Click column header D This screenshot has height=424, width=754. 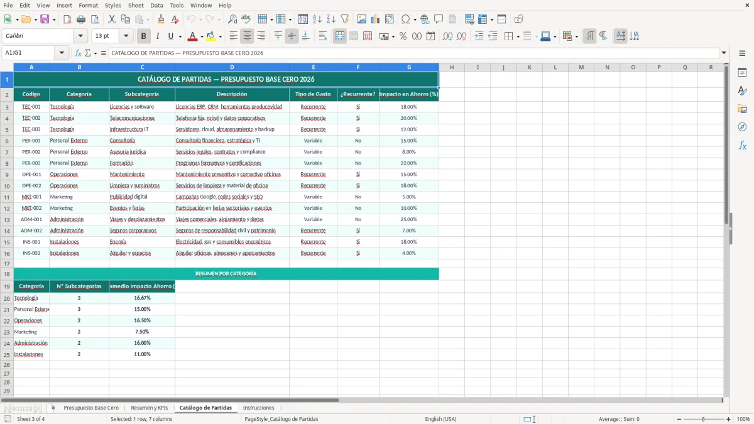pyautogui.click(x=232, y=67)
